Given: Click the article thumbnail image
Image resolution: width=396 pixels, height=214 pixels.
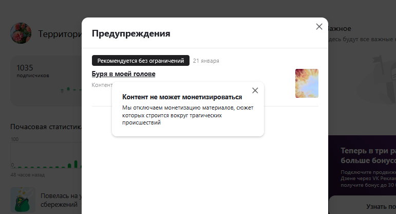Looking at the screenshot, I should [307, 83].
